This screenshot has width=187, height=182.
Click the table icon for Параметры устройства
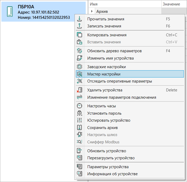(80, 167)
